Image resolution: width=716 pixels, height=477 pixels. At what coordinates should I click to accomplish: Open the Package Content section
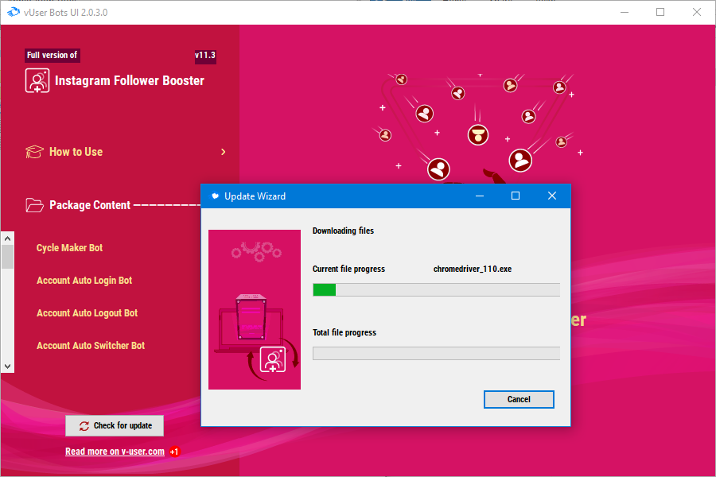(x=90, y=205)
